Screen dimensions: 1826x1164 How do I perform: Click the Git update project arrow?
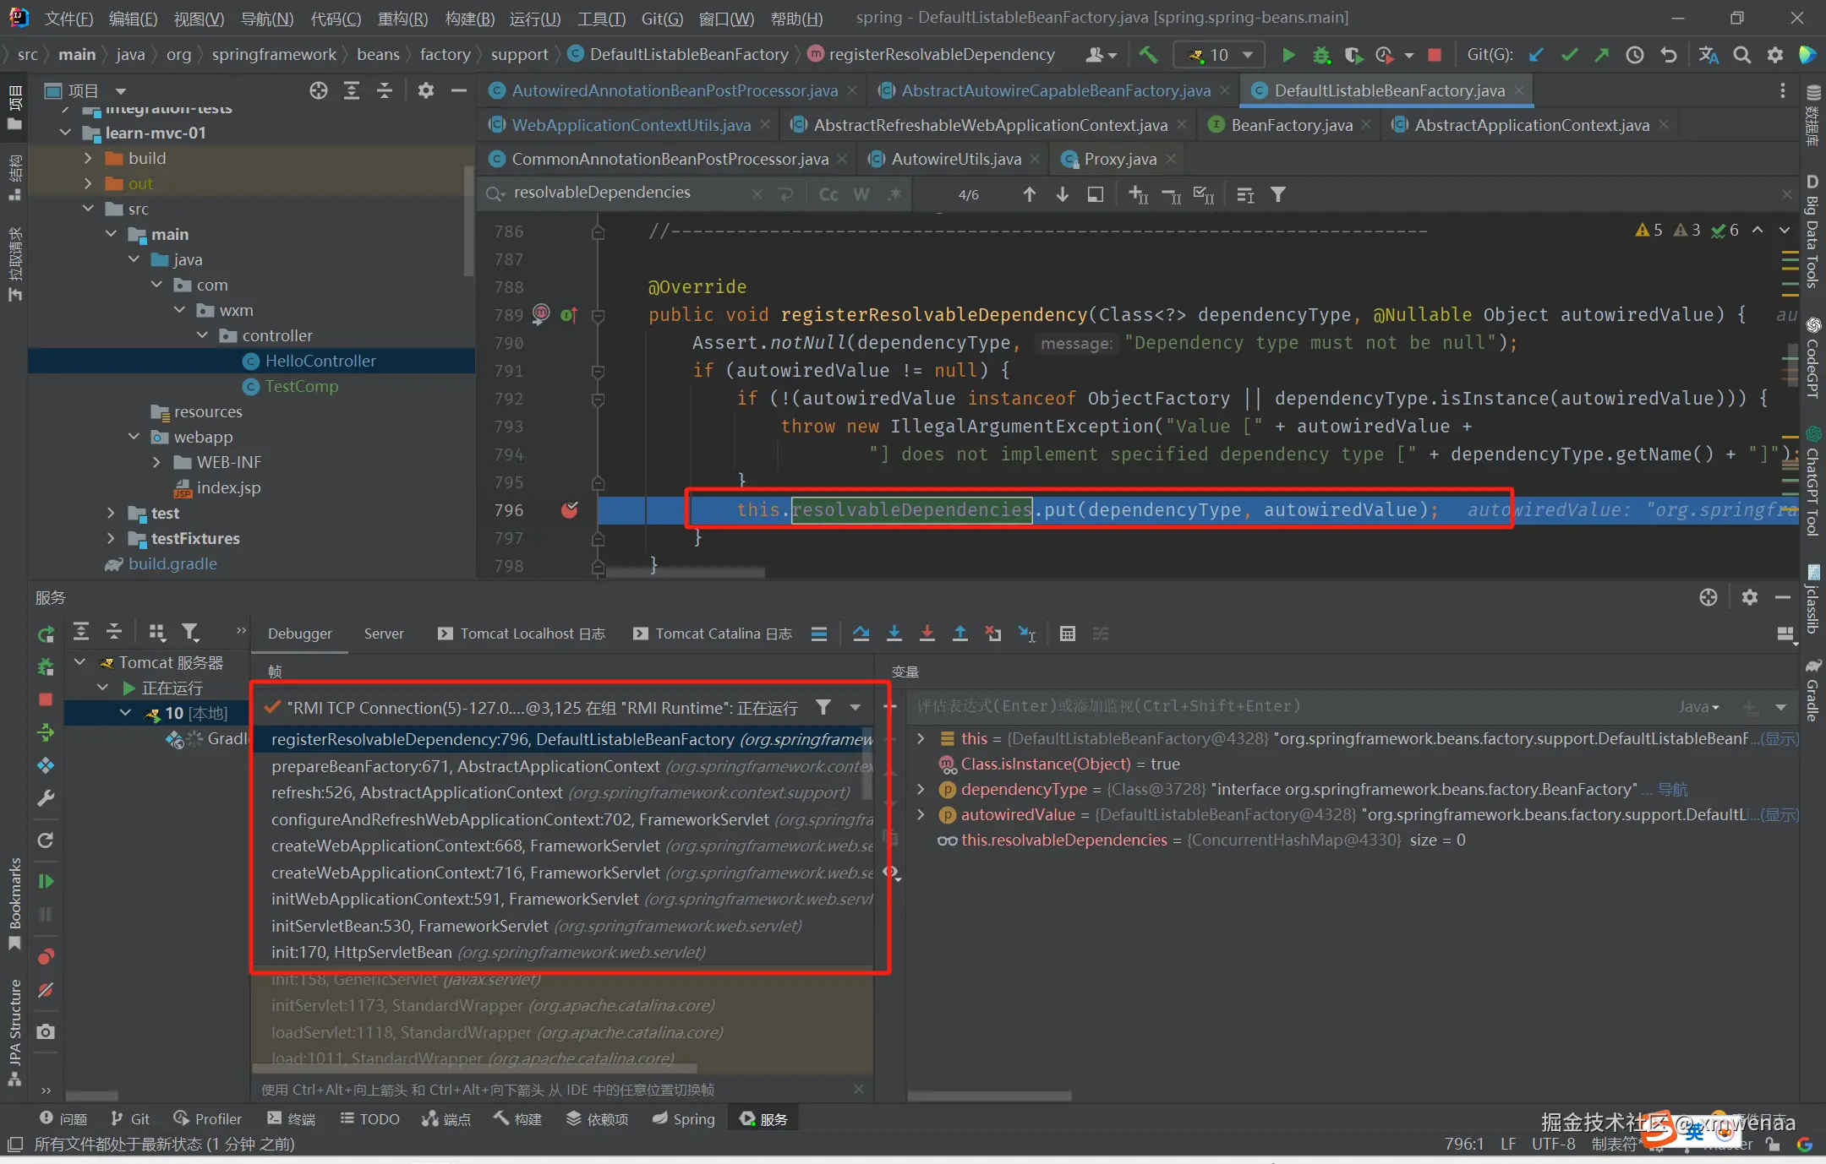[x=1536, y=55]
